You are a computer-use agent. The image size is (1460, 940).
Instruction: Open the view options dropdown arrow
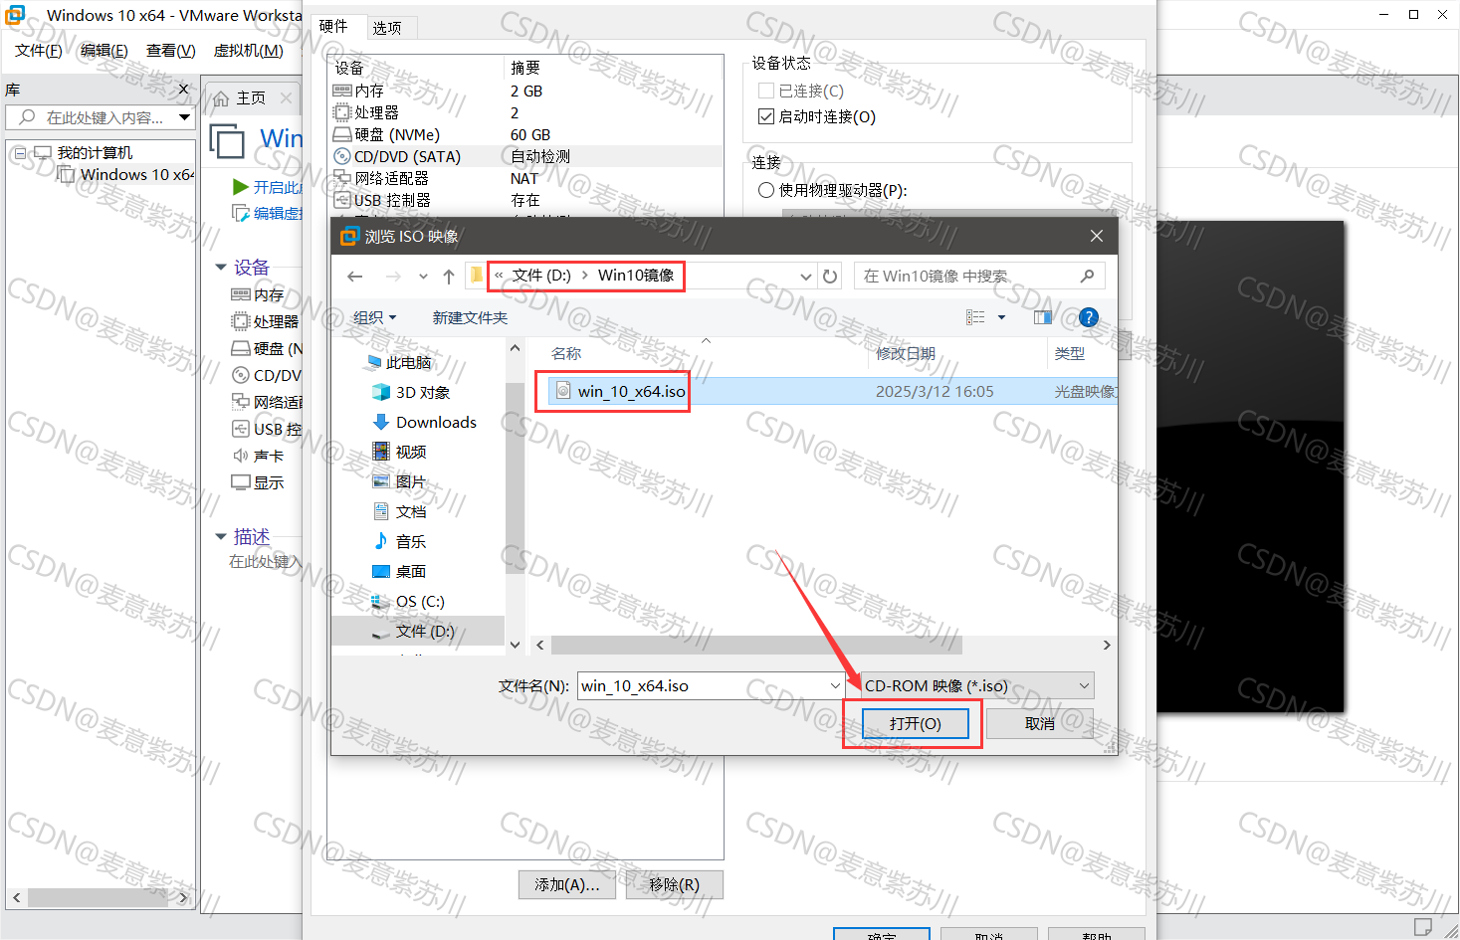click(1001, 317)
